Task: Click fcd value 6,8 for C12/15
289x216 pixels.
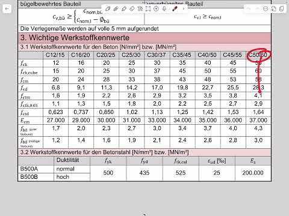Action: (55, 88)
